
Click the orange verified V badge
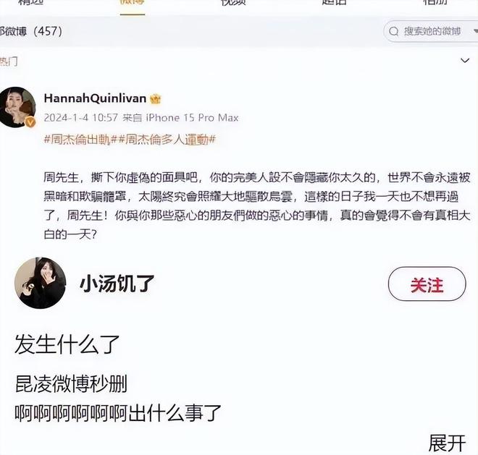click(x=30, y=122)
